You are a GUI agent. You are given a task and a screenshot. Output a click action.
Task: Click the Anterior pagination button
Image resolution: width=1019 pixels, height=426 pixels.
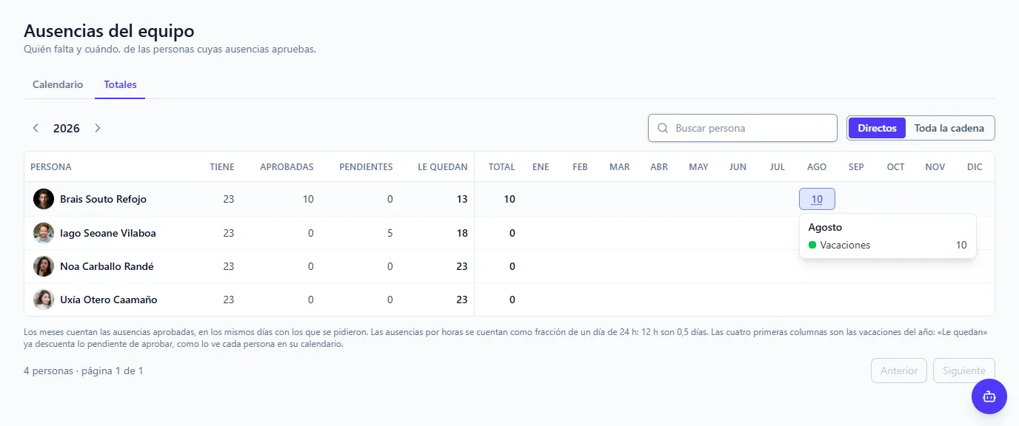[x=899, y=371]
